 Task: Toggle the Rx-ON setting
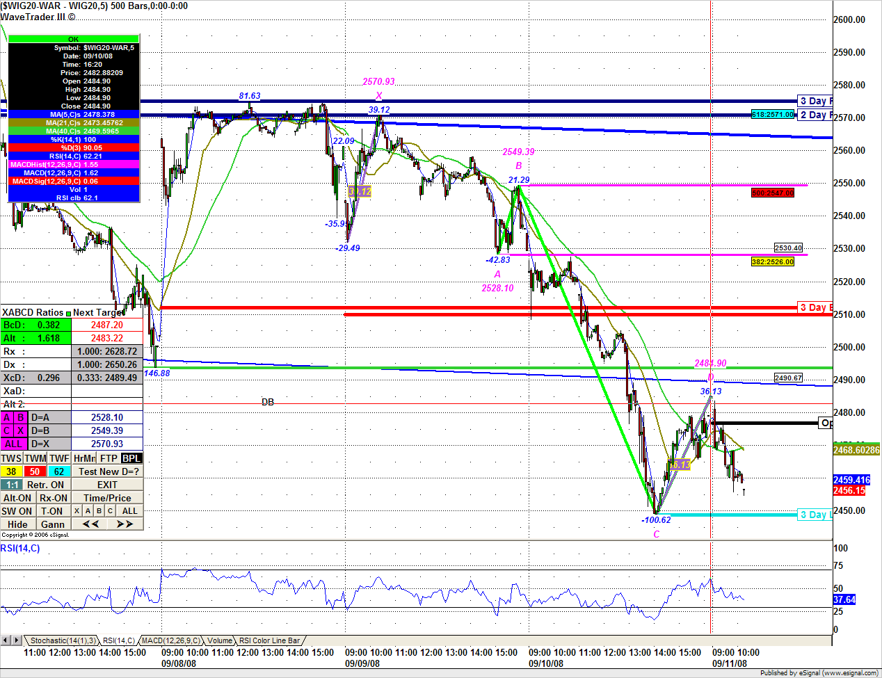coord(54,498)
